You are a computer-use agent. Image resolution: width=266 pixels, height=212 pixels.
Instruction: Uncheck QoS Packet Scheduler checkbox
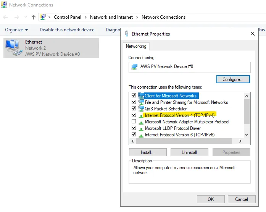[x=134, y=108]
